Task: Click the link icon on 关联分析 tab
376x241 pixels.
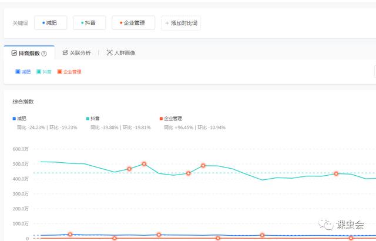Action: 65,53
